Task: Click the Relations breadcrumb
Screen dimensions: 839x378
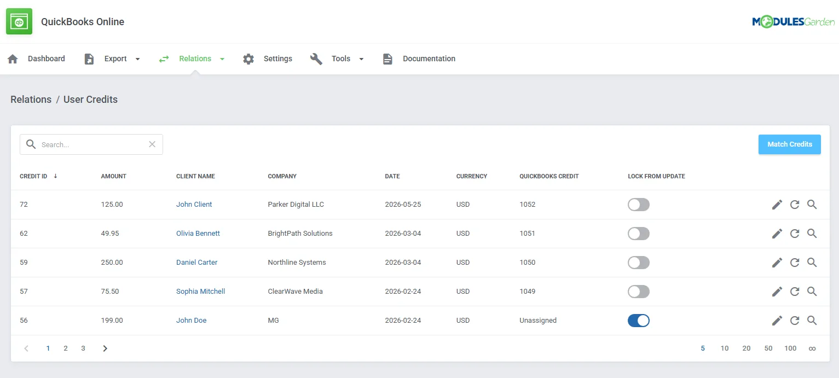Action: pyautogui.click(x=31, y=100)
